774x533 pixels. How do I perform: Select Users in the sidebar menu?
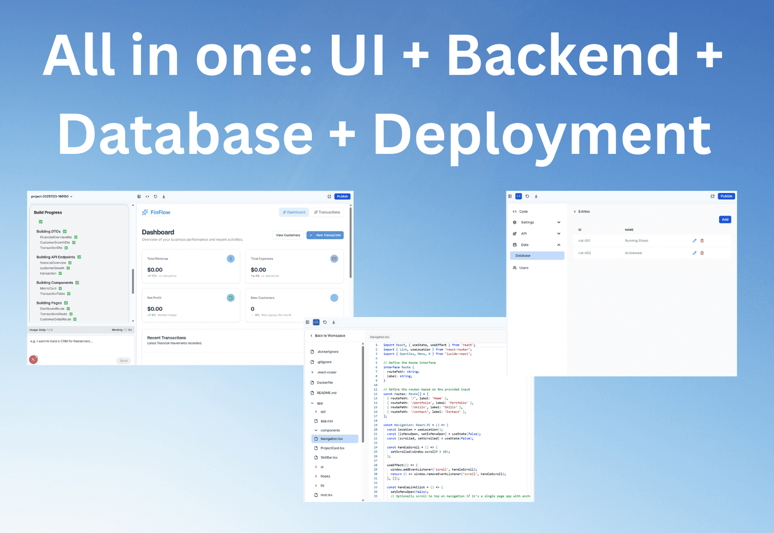[524, 268]
